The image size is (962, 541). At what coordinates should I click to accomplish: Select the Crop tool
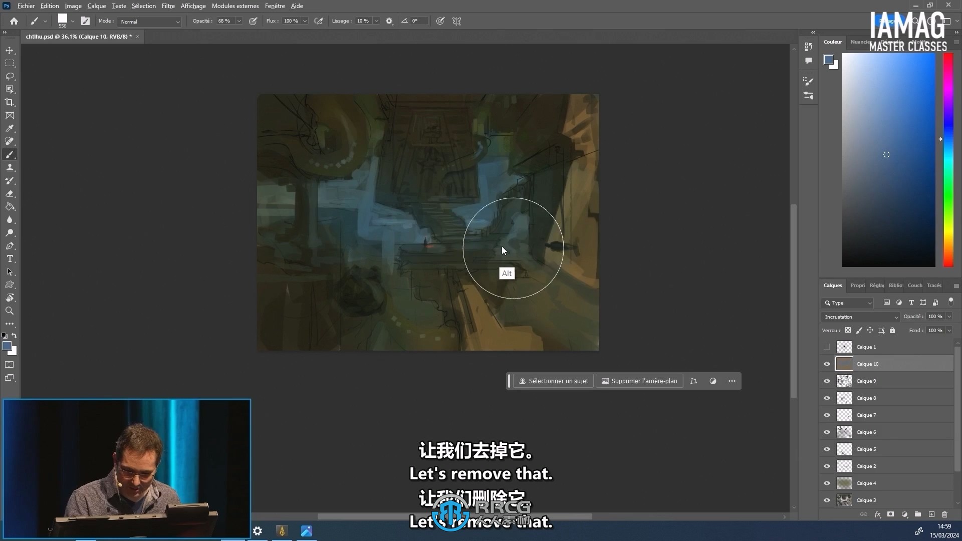(10, 103)
